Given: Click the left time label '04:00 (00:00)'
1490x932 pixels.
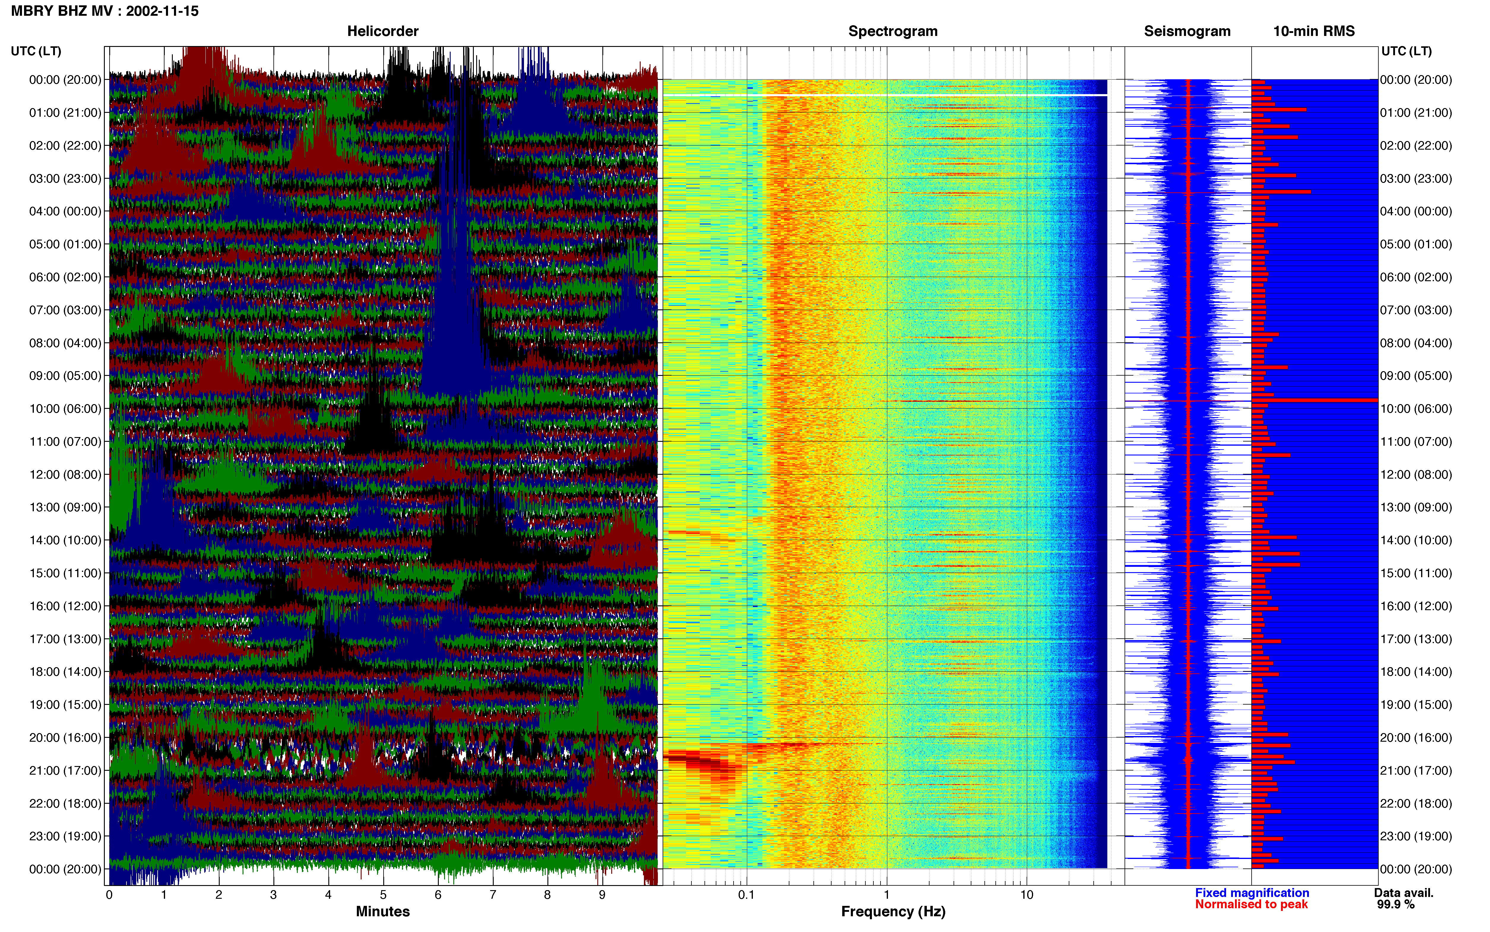Looking at the screenshot, I should tap(65, 211).
